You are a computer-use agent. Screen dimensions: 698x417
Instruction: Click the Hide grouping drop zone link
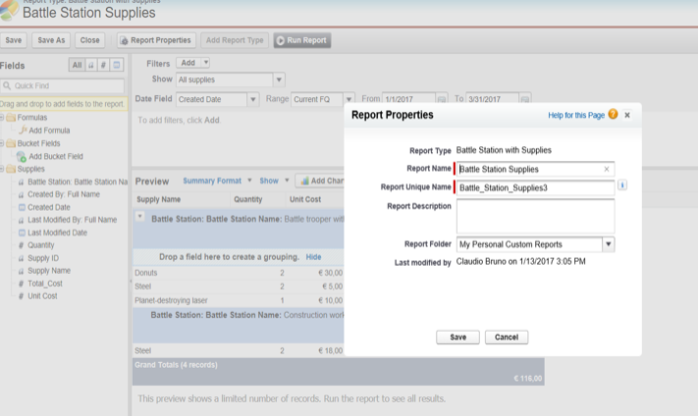313,257
